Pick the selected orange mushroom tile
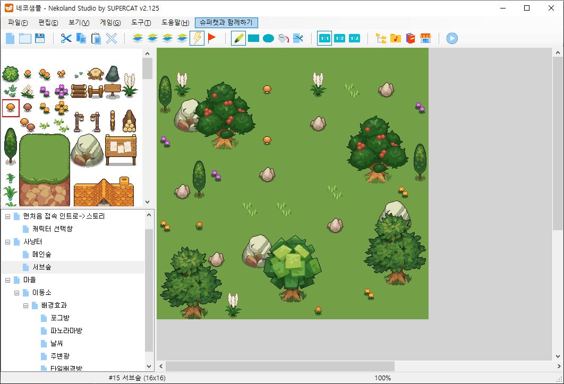 pyautogui.click(x=11, y=108)
